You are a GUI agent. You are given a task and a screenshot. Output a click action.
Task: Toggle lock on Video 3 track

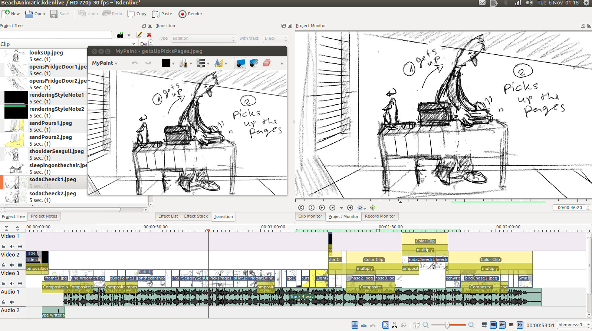coord(4,284)
